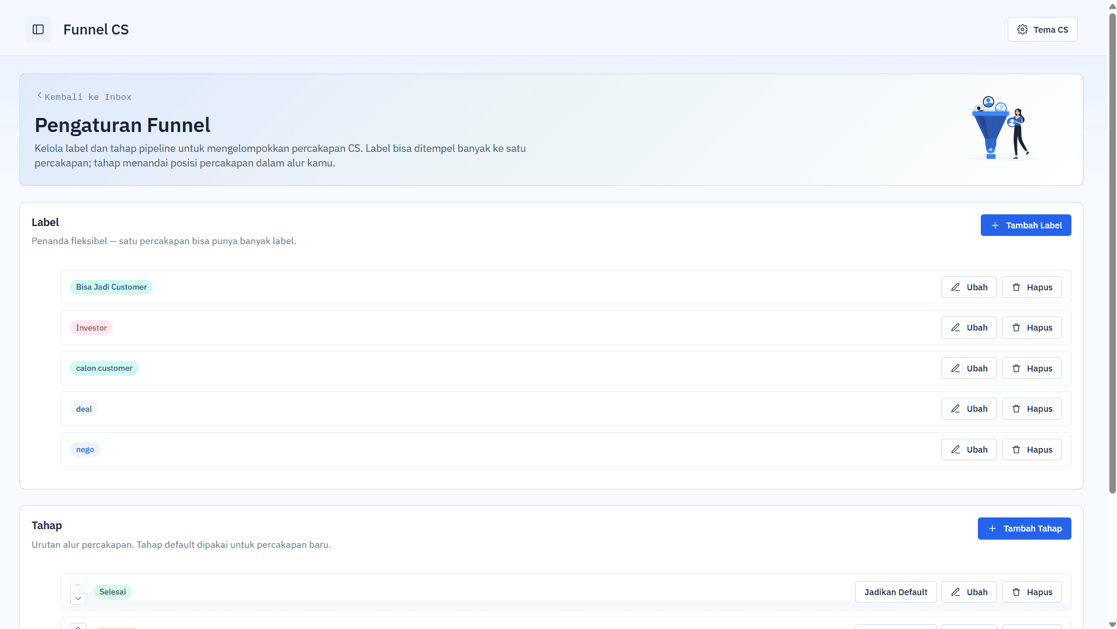Click the Label section heading
The height and width of the screenshot is (629, 1117).
[45, 223]
